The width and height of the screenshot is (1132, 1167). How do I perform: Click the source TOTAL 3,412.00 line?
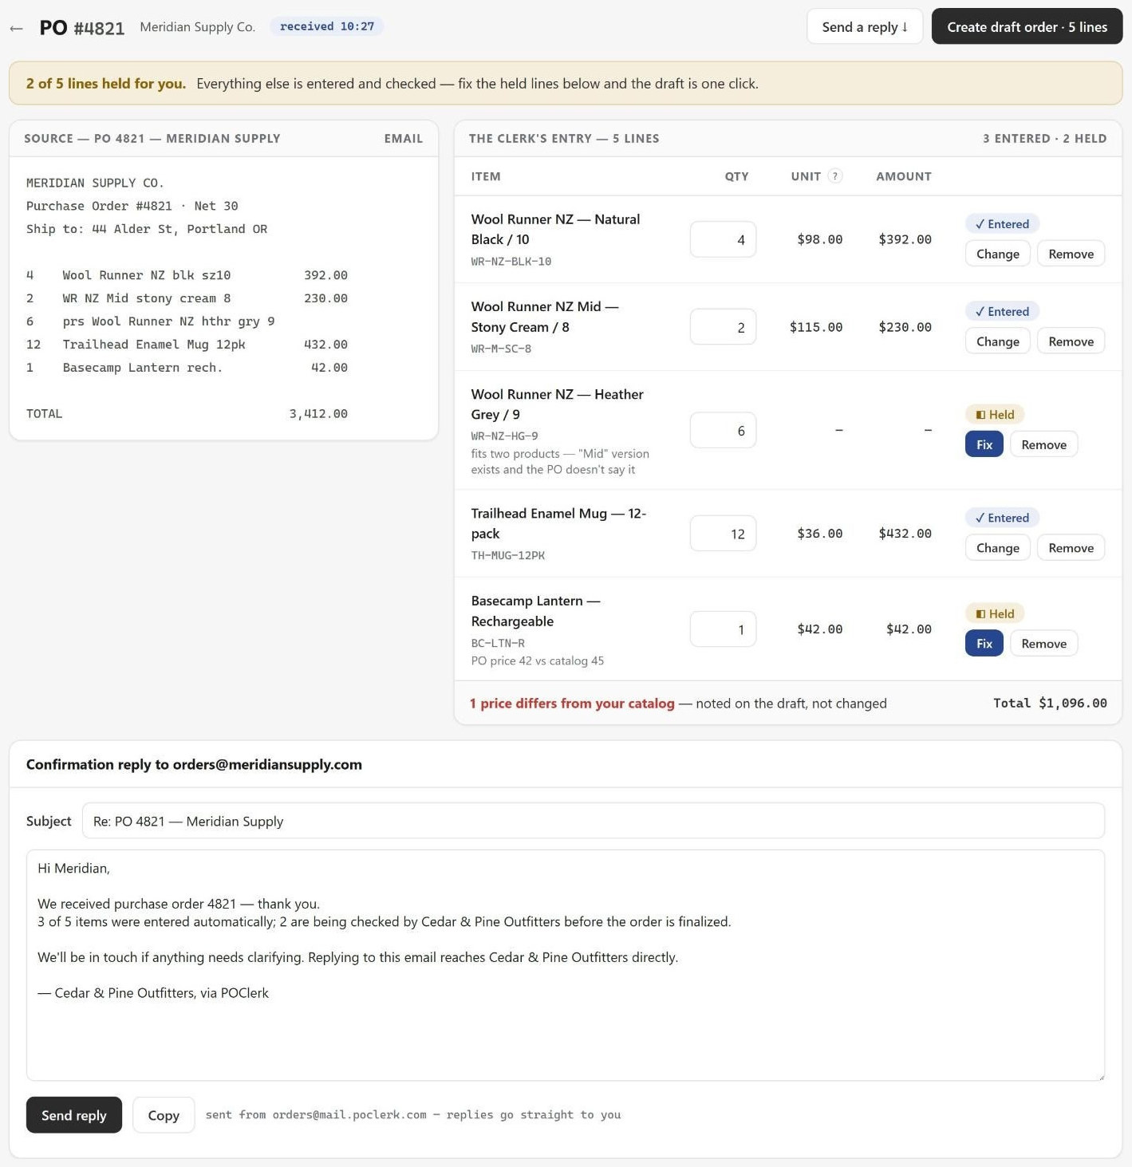(187, 413)
